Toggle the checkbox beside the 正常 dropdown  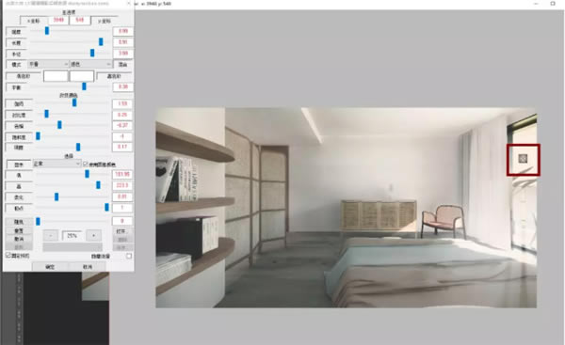(86, 164)
